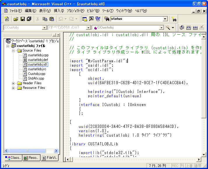
Task: Collapse the Source Files folder
Action: (13, 51)
